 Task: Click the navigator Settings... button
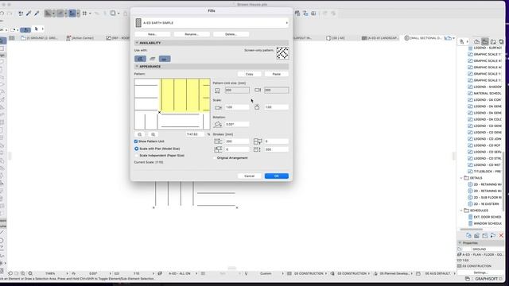coord(480,272)
